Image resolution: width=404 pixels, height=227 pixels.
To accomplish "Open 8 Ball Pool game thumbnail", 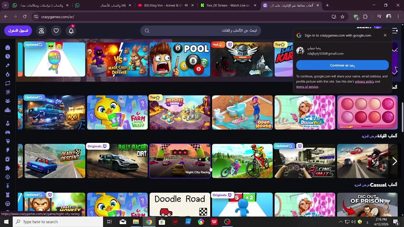I will click(x=180, y=60).
